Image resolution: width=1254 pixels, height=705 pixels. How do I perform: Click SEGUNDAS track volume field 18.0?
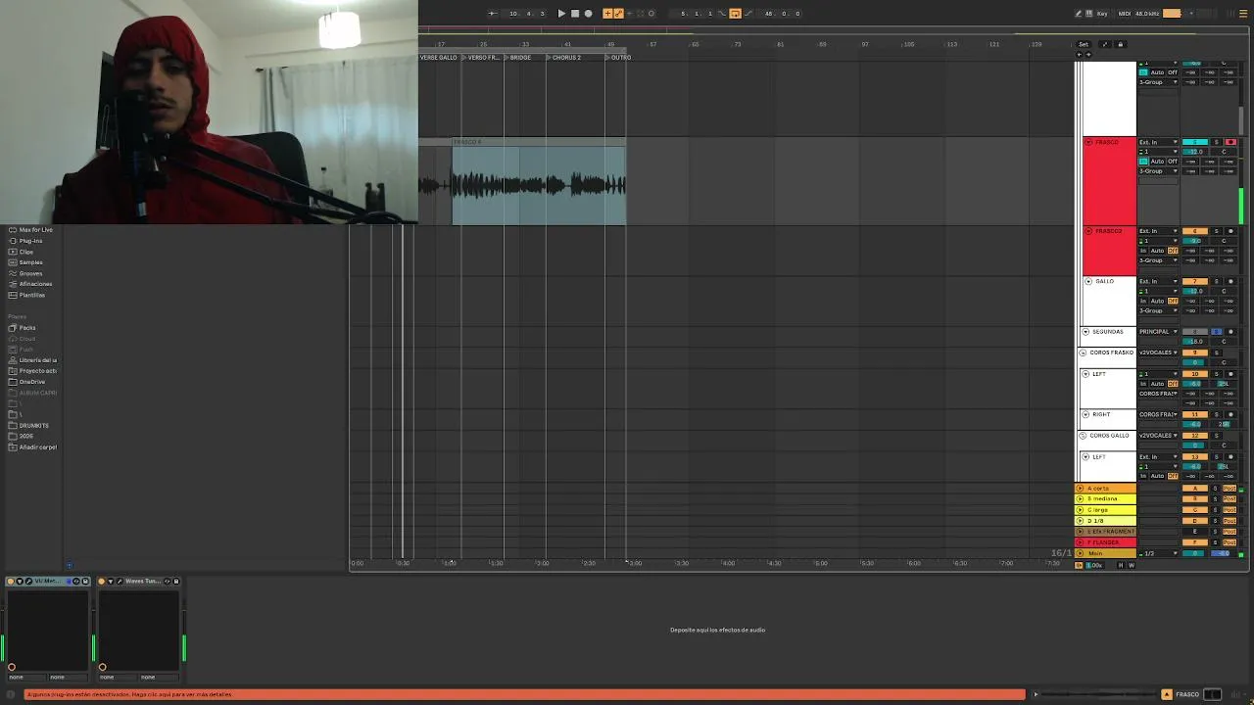1195,341
